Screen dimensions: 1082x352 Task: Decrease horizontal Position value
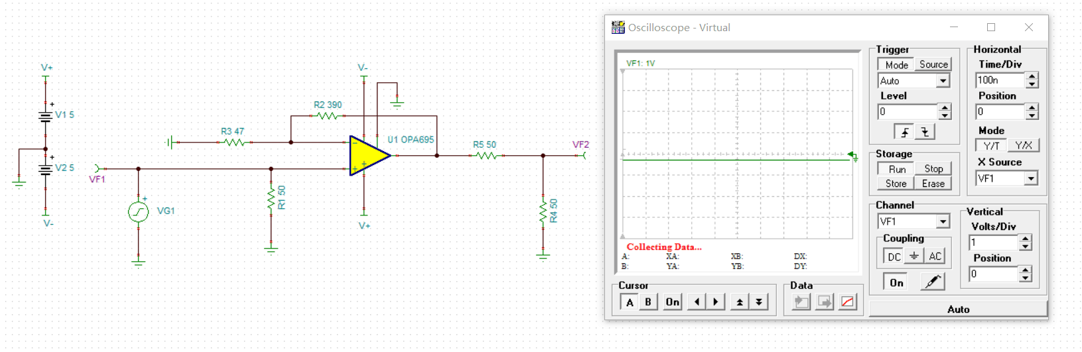pos(1032,116)
